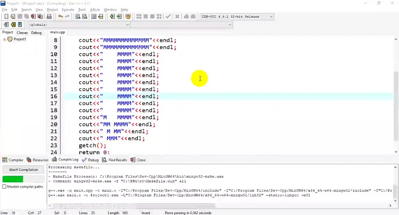Click the Goto function icon
399x215 pixels.
point(94,16)
